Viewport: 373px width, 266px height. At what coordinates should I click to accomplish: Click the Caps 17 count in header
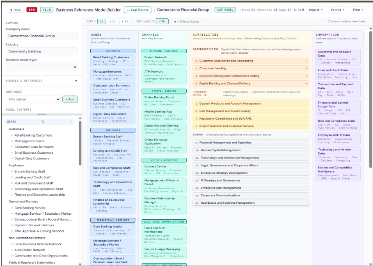click(x=285, y=10)
